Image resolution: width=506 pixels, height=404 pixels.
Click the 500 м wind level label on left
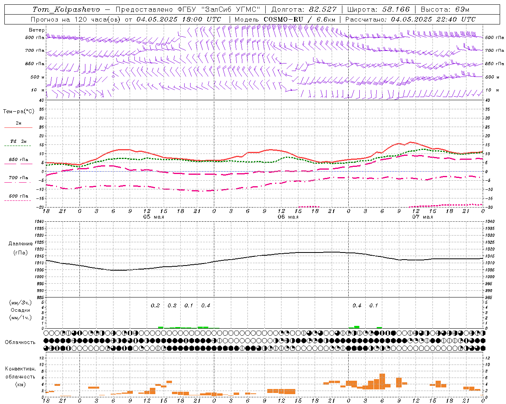(x=38, y=77)
